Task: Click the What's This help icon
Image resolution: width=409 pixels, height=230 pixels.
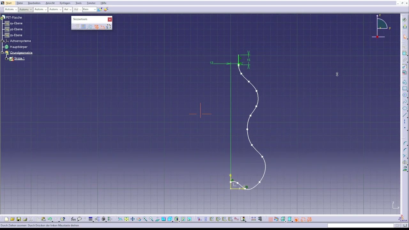Action: [63, 219]
